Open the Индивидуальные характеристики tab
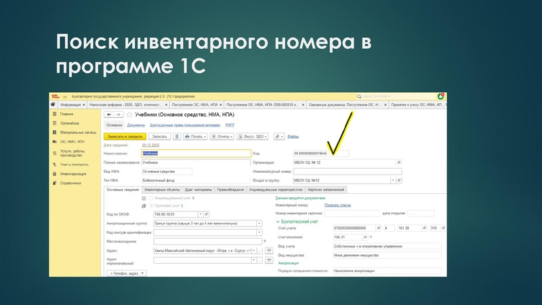The width and height of the screenshot is (542, 305). pos(276,190)
